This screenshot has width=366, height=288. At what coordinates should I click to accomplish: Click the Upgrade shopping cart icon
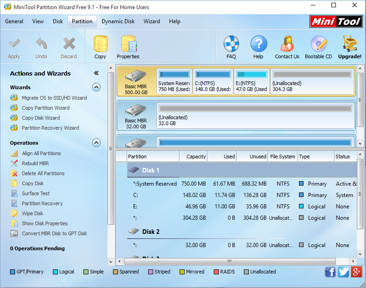click(x=350, y=44)
